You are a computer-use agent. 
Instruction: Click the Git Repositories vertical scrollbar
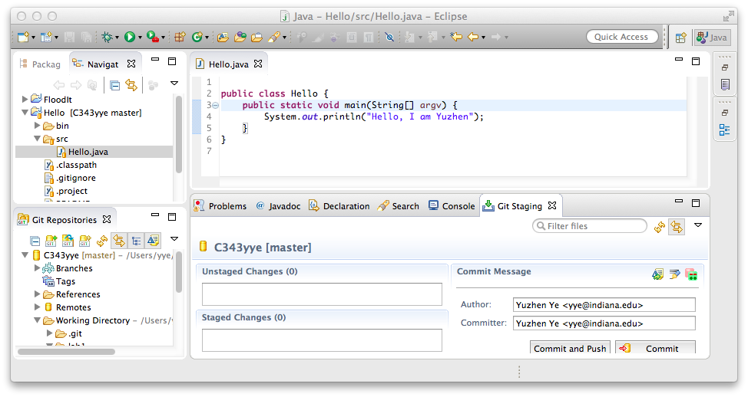tap(179, 272)
